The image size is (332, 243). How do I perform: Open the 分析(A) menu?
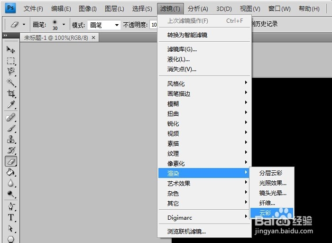198,9
